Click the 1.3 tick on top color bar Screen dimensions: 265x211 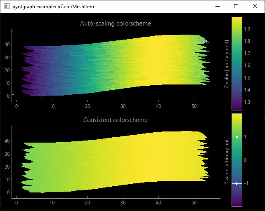(247, 102)
